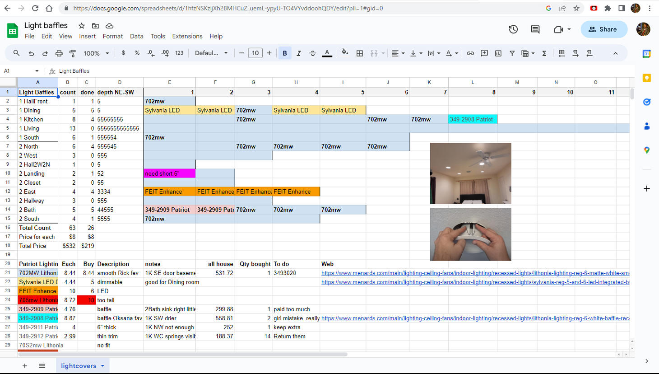
Task: Click the Paint format roller icon
Action: coord(73,53)
